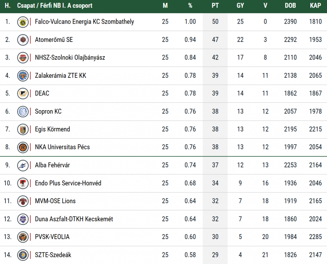This screenshot has width=327, height=264.
Task: Click the SZTE-Szedeák team logo
Action: [23, 255]
